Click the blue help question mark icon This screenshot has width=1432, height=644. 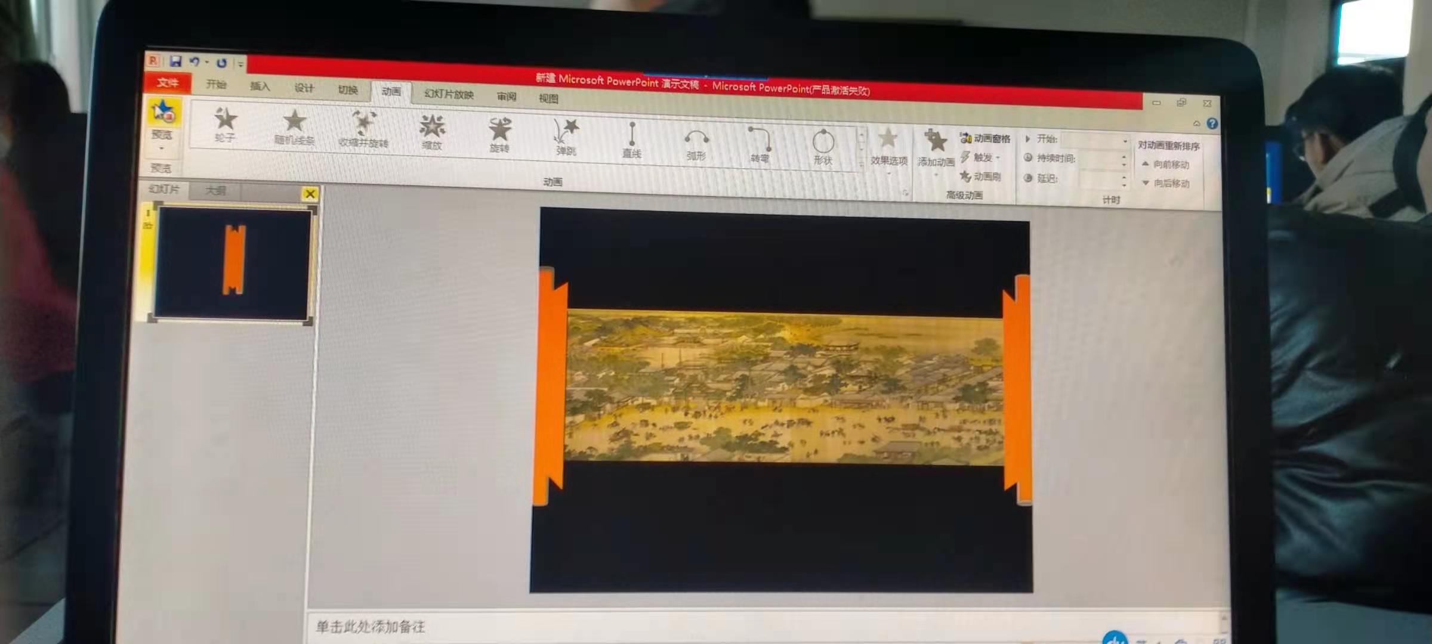coord(1212,123)
